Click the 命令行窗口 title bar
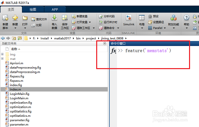Screen dimensions: 199x127 (x=154, y=44)
